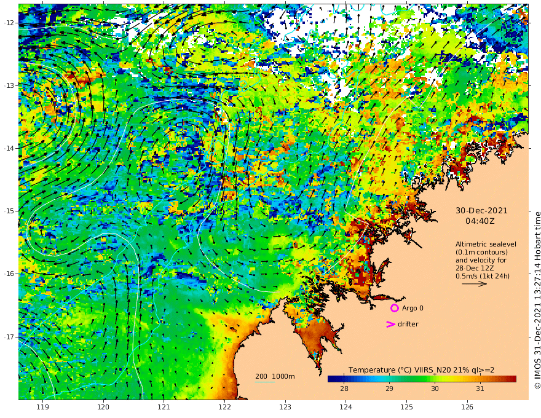
Task: Click the colorbar tick label 31
Action: 480,388
